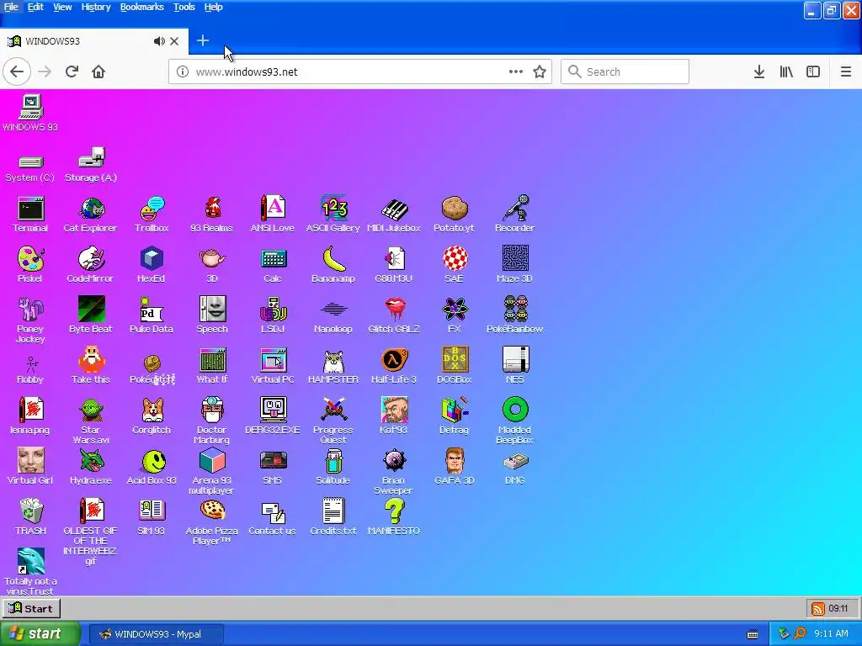Image resolution: width=862 pixels, height=646 pixels.
Task: Open the hamburger application menu
Action: click(846, 71)
